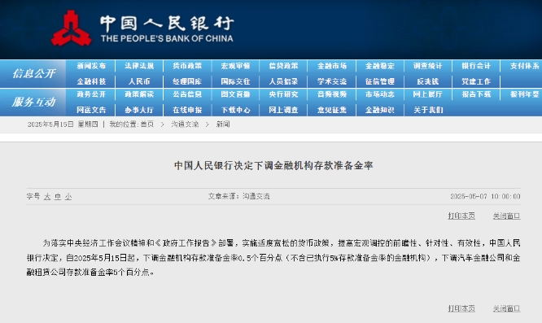The height and width of the screenshot is (323, 542).
Task: Go to 首页 via the breadcrumb
Action: [x=147, y=124]
